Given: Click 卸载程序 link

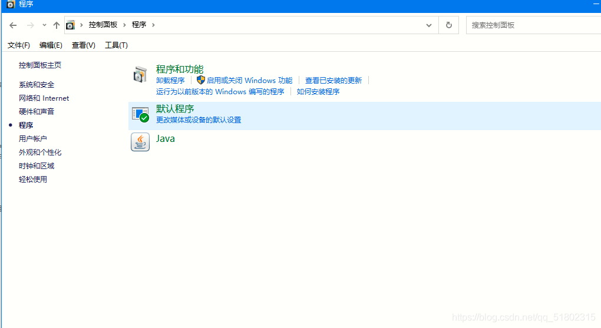Looking at the screenshot, I should click(x=170, y=81).
